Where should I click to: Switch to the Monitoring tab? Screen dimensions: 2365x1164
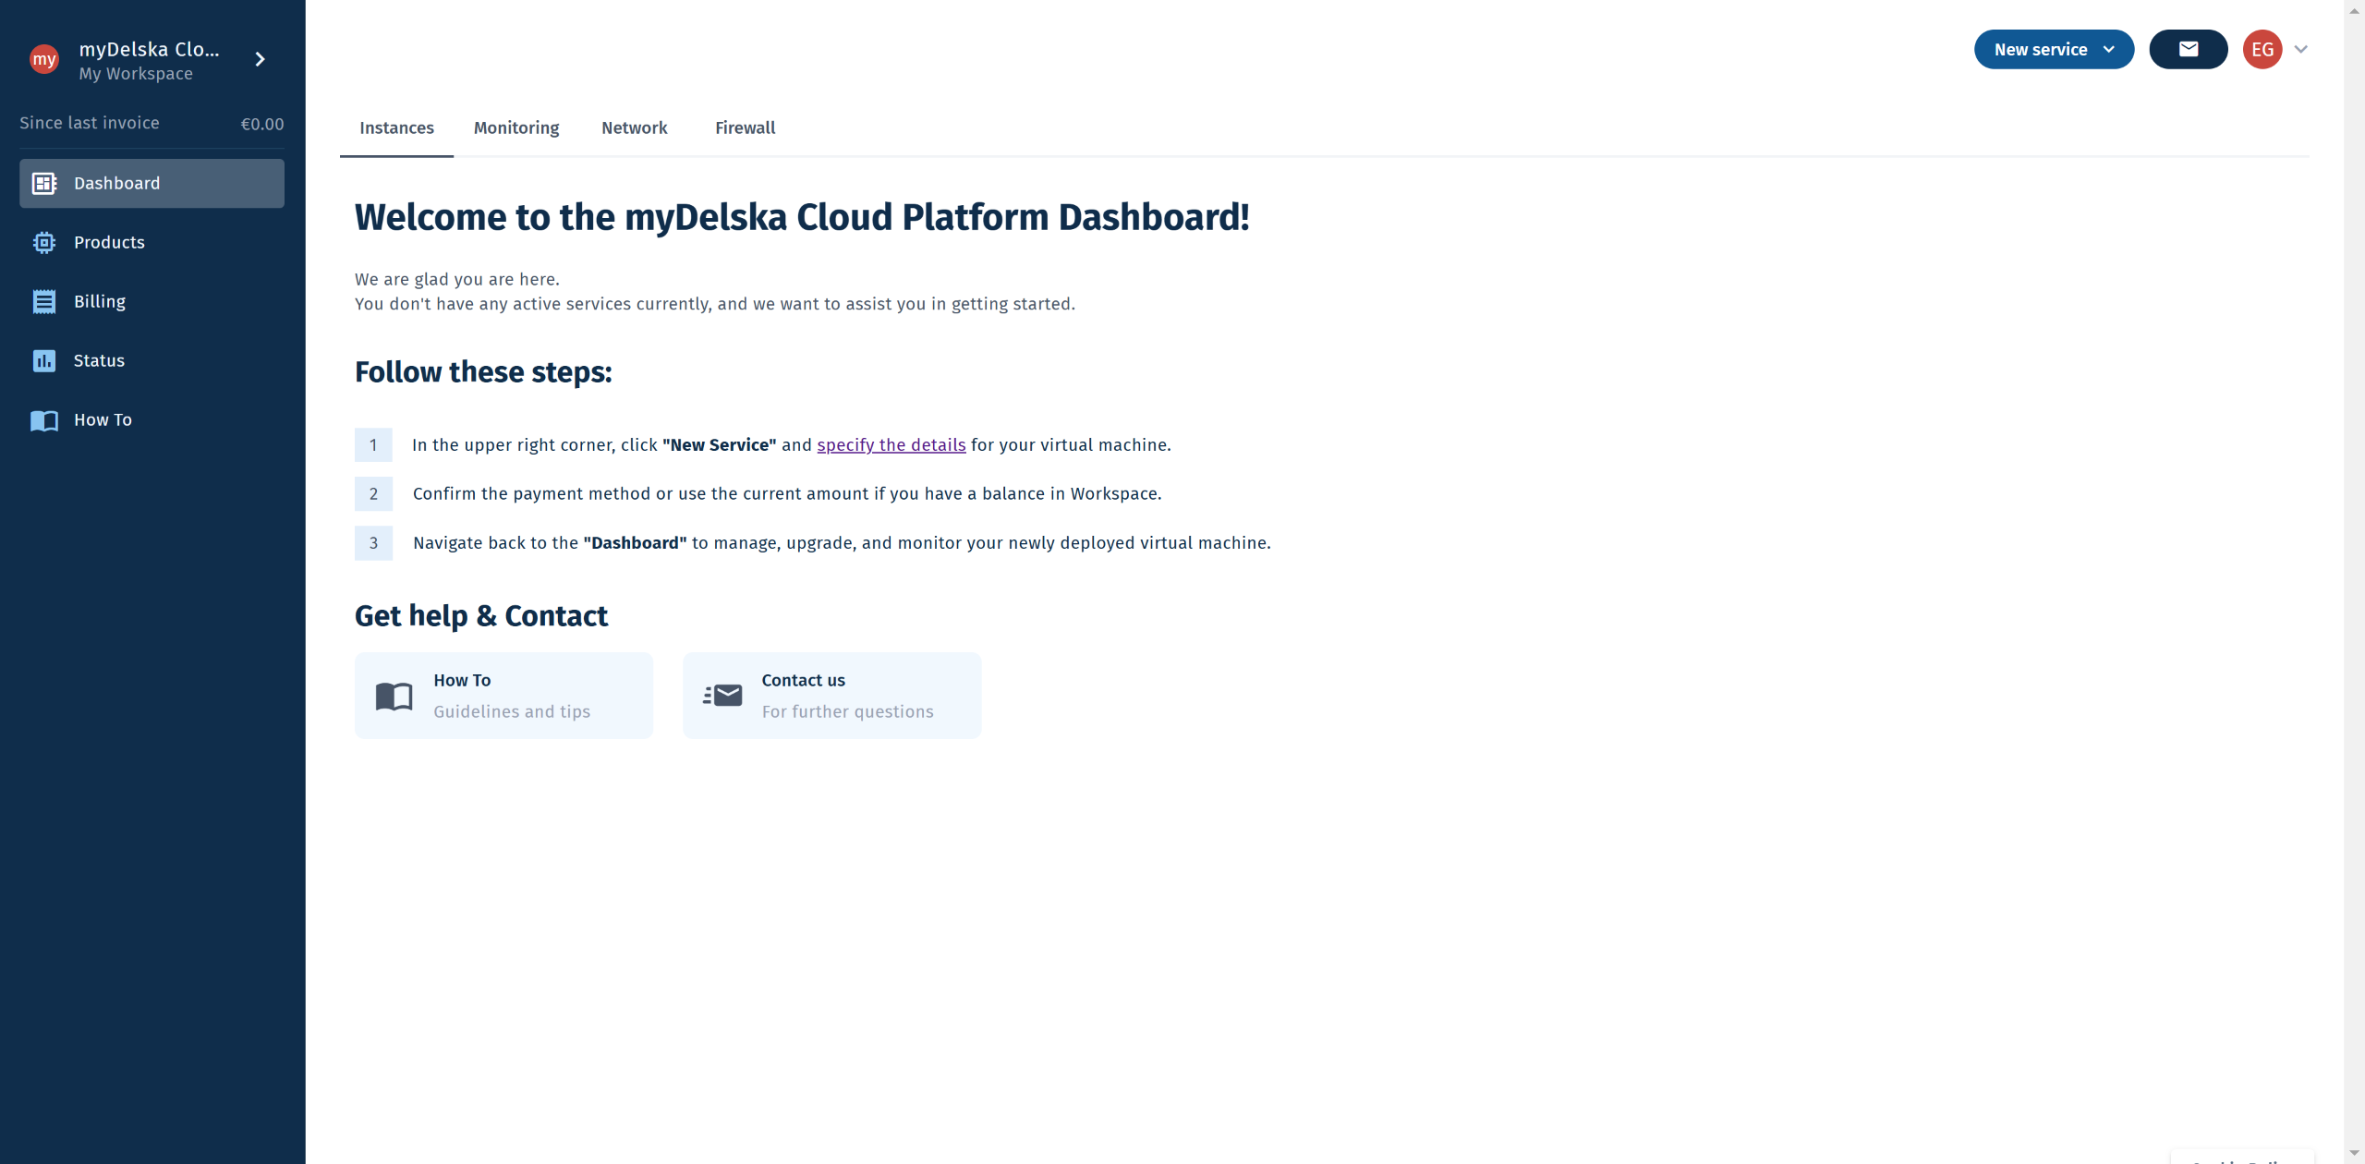[x=515, y=127]
